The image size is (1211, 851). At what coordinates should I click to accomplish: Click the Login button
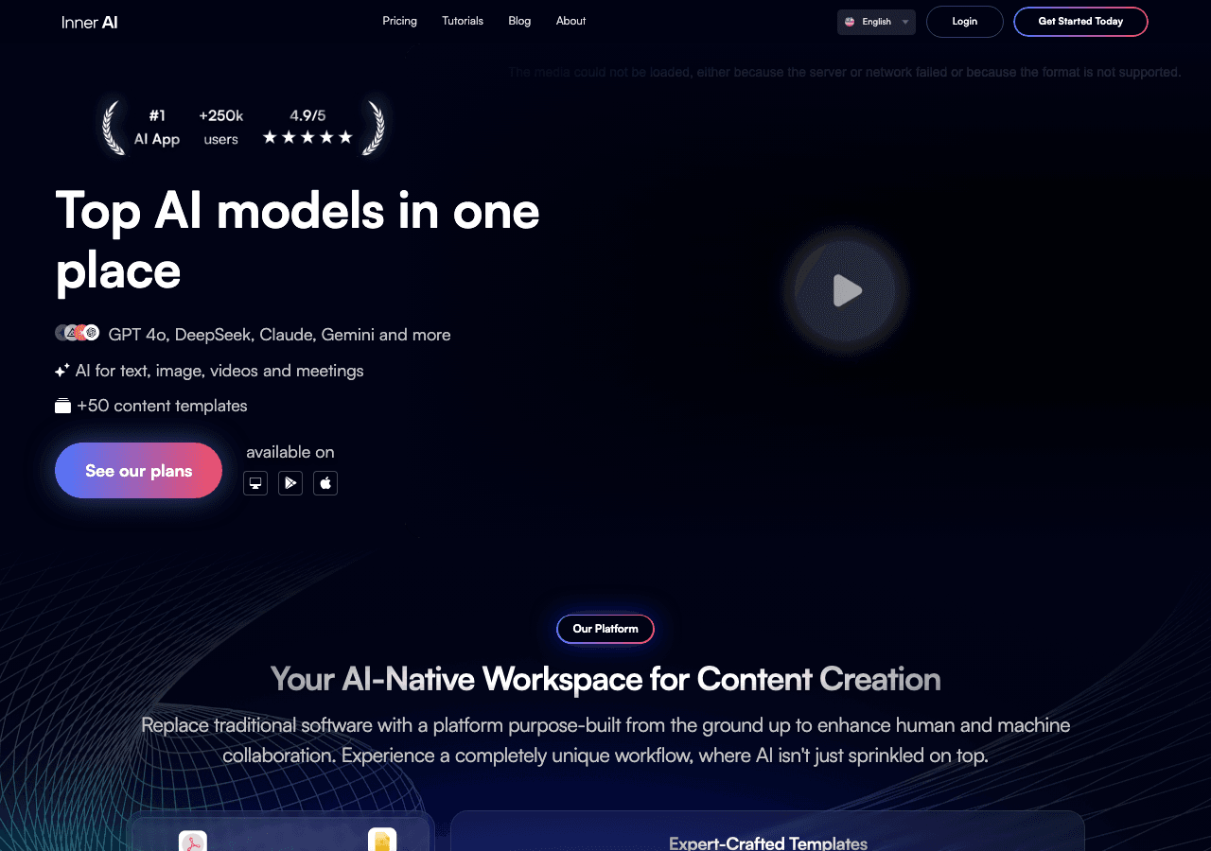[965, 22]
